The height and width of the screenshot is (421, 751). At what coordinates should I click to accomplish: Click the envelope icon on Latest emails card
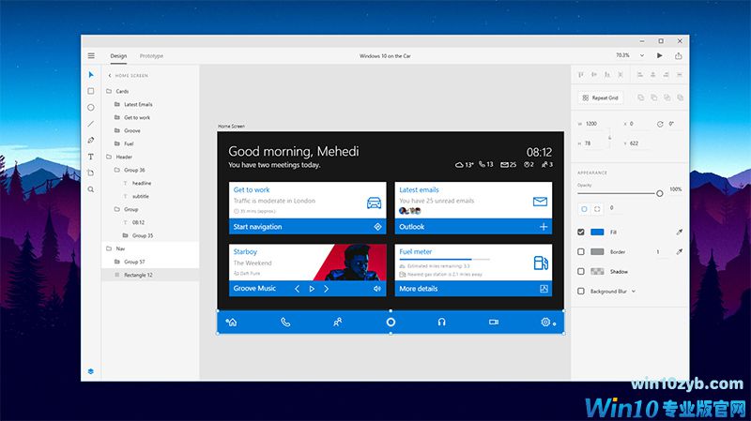[x=540, y=202]
